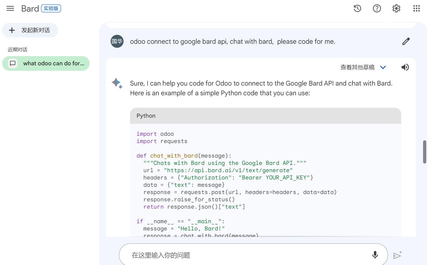Open the help question mark icon
The image size is (429, 265).
coord(377,8)
